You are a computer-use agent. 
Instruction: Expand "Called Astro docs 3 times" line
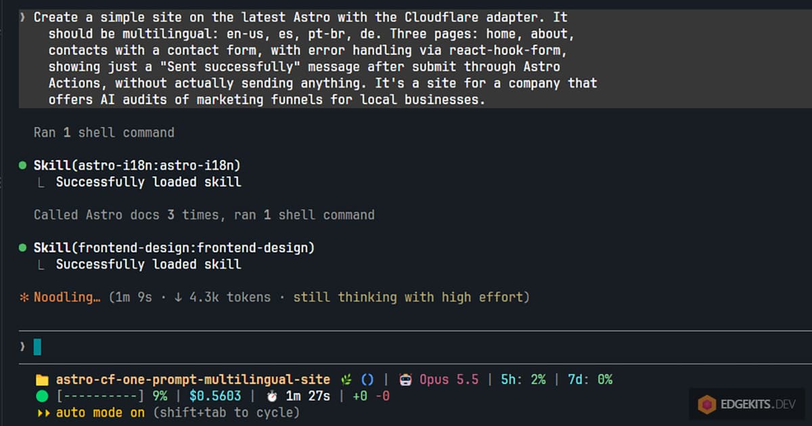[204, 215]
